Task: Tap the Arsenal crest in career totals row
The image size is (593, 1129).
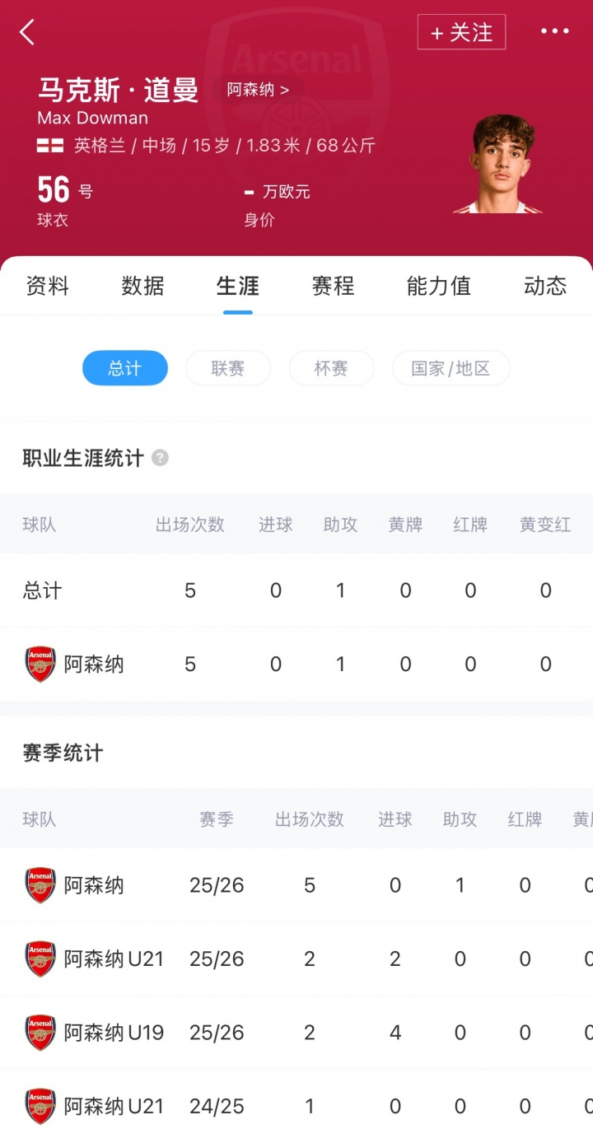Action: 40,664
